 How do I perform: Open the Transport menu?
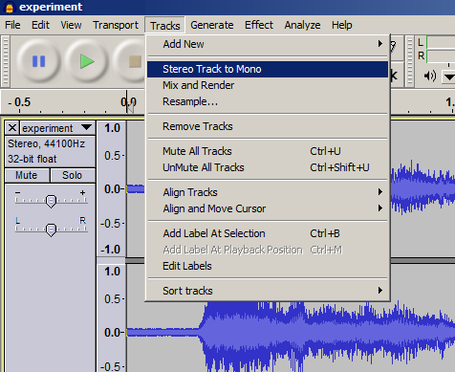coord(116,25)
